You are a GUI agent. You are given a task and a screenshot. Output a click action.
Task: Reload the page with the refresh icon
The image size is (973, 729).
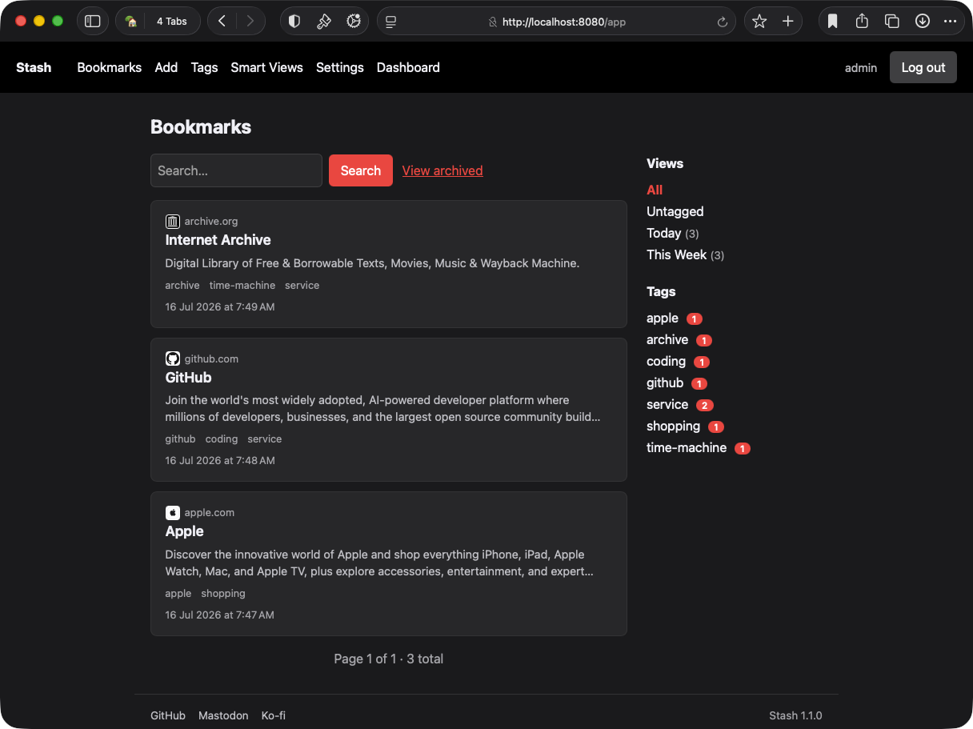pos(723,22)
